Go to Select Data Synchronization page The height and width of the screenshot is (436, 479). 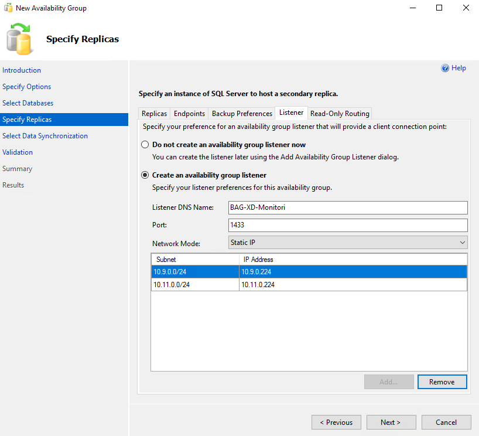coord(45,136)
